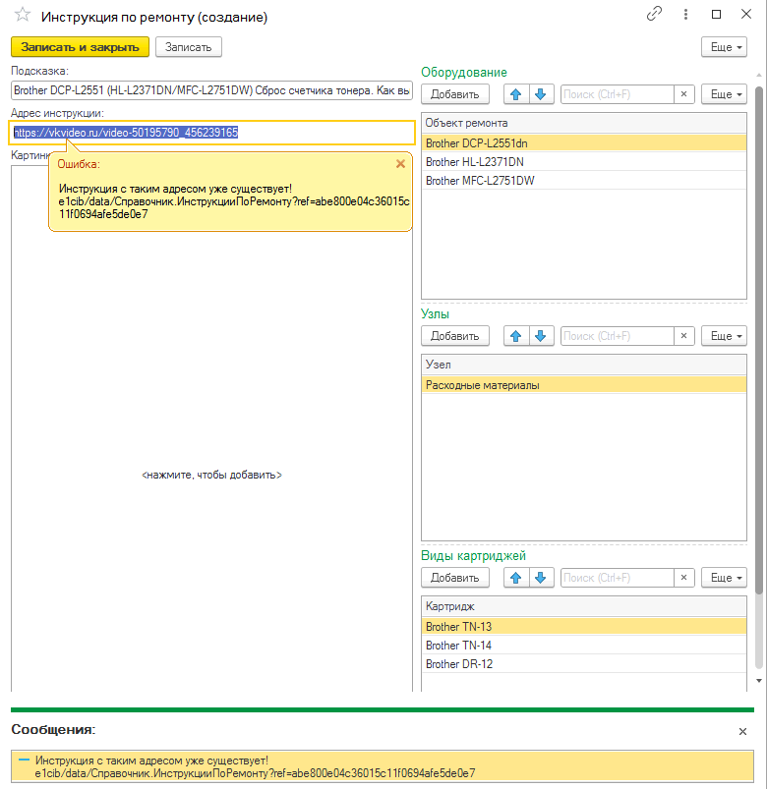Open Еще menu in Узлы section
767x789 pixels.
[x=724, y=336]
